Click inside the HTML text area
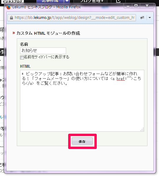 (x=82, y=101)
